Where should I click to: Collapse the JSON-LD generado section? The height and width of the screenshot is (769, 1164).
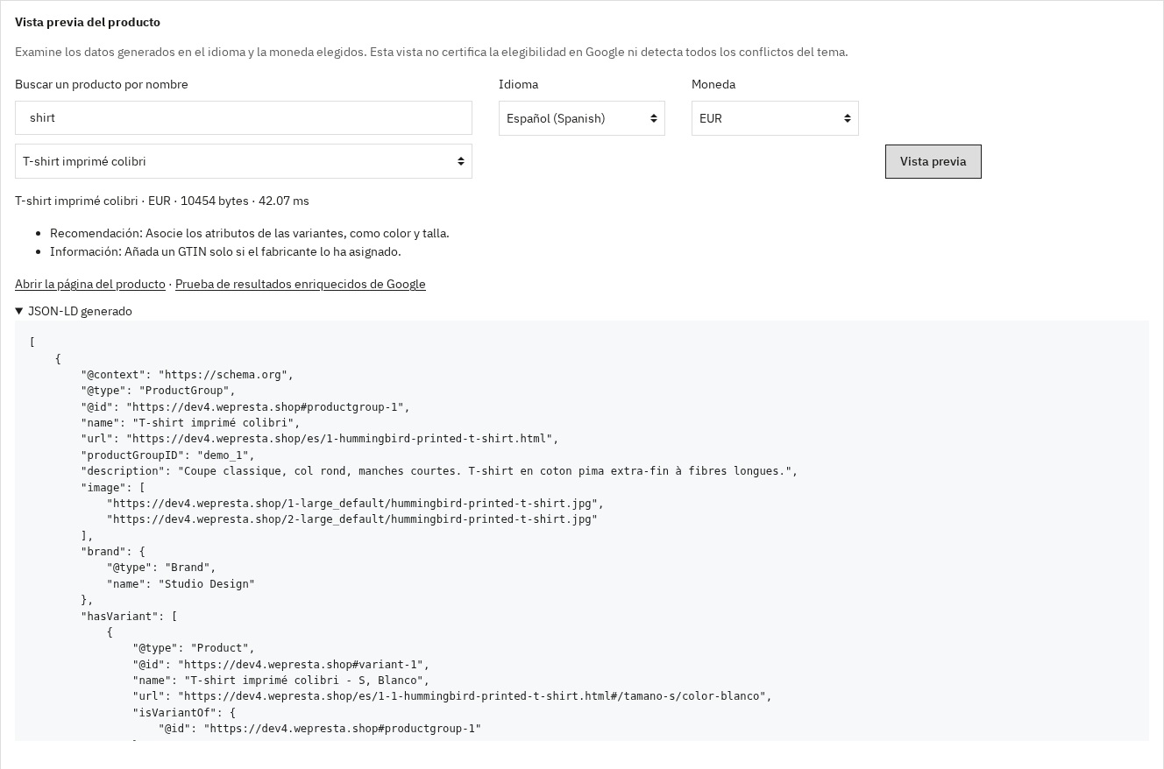click(74, 311)
